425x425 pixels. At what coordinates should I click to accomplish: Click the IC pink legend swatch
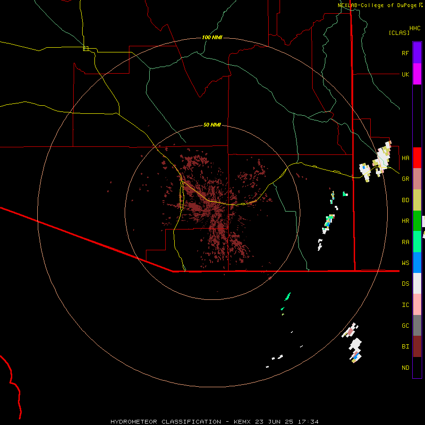click(417, 305)
